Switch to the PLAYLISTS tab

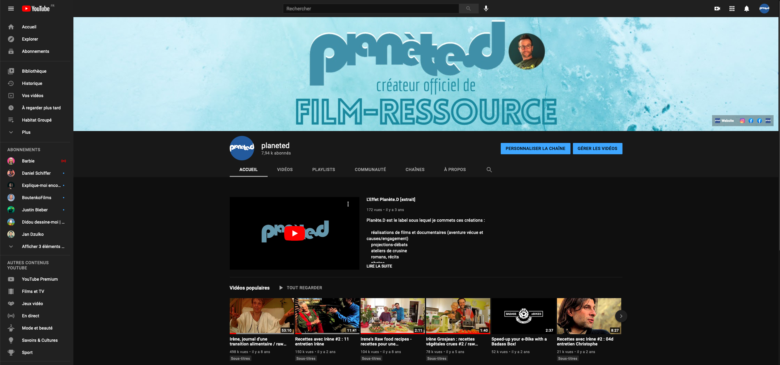tap(324, 170)
